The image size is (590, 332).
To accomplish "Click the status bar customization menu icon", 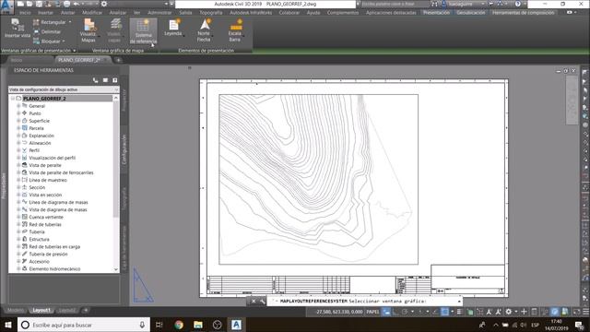I will pos(585,312).
